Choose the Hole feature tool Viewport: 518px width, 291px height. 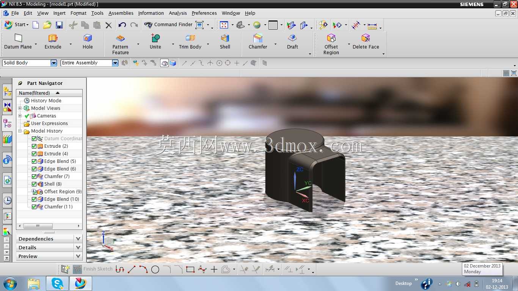pyautogui.click(x=88, y=42)
